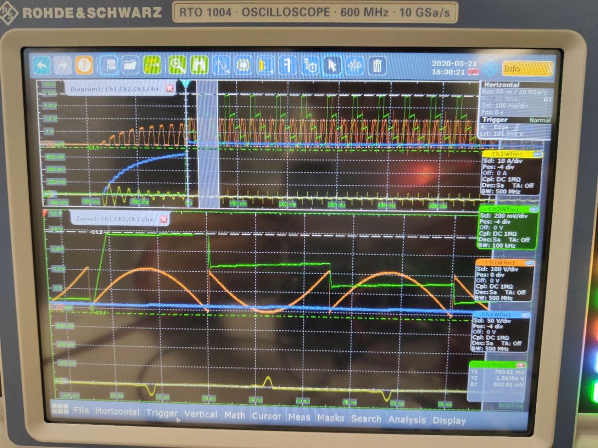Screen dimensions: 598x448
Task: Select the green cursor measurement tool
Action: (199, 65)
